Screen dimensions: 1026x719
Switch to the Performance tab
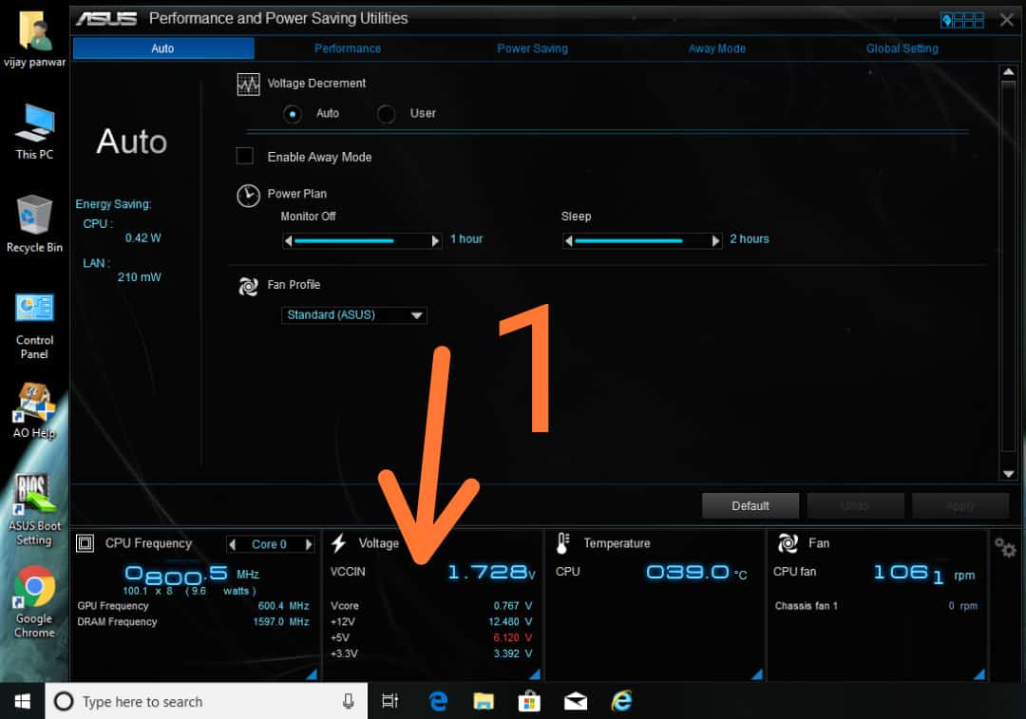point(348,48)
